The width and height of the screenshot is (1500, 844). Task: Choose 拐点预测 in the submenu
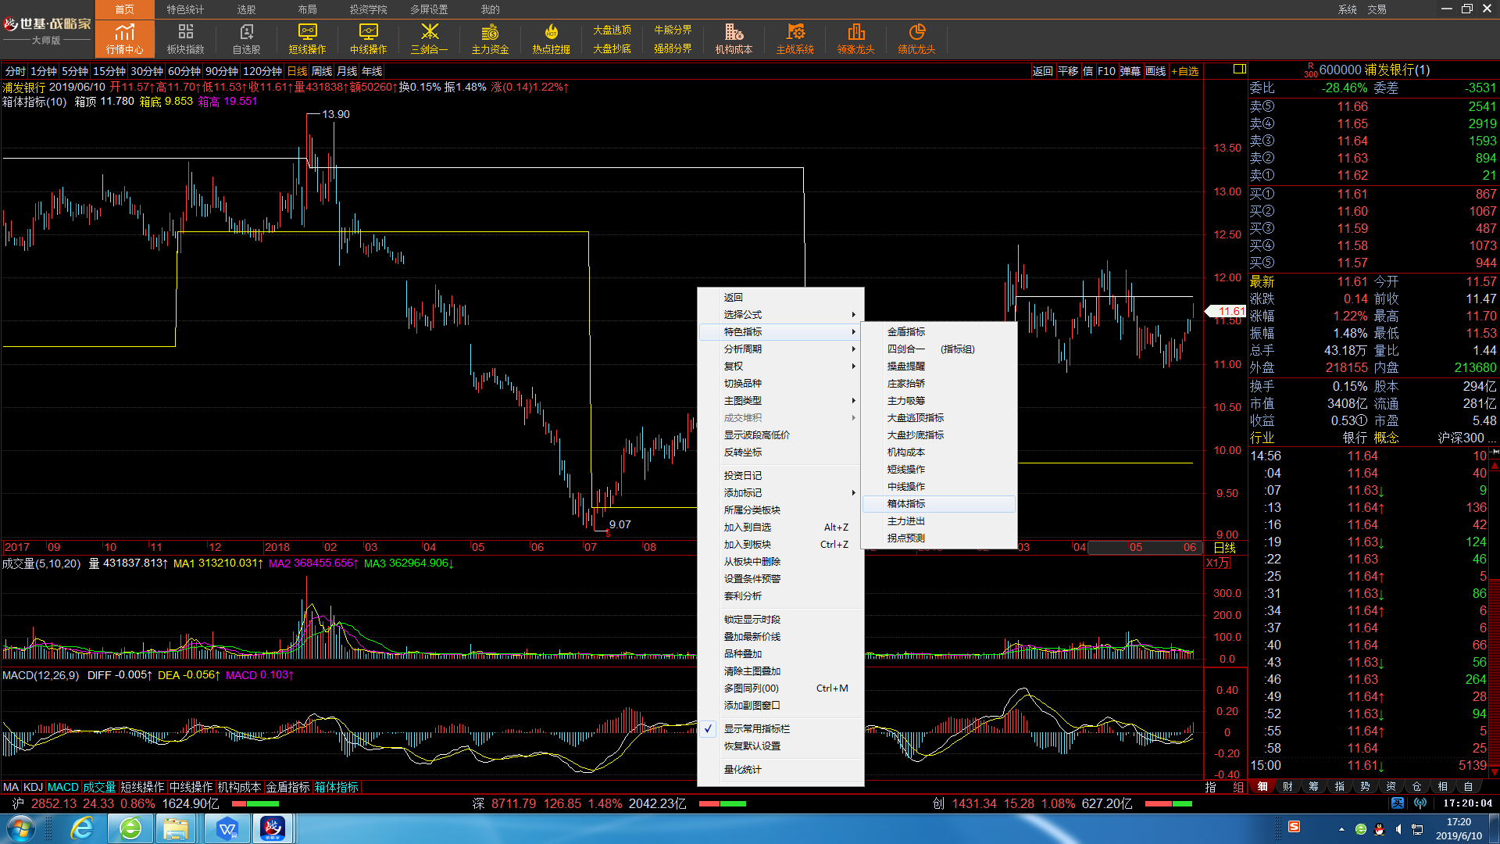(939, 538)
